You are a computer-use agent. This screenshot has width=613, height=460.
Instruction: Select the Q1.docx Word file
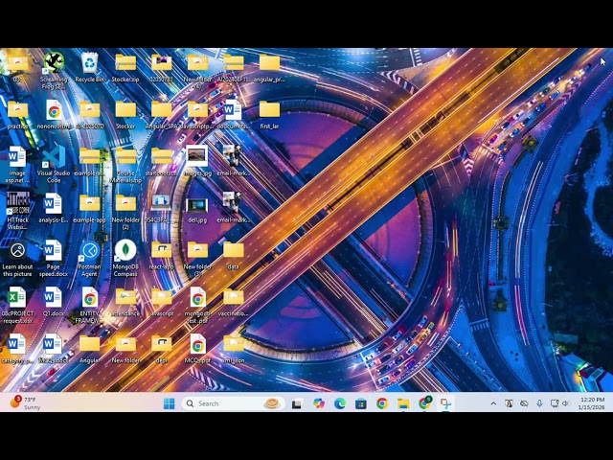(53, 300)
